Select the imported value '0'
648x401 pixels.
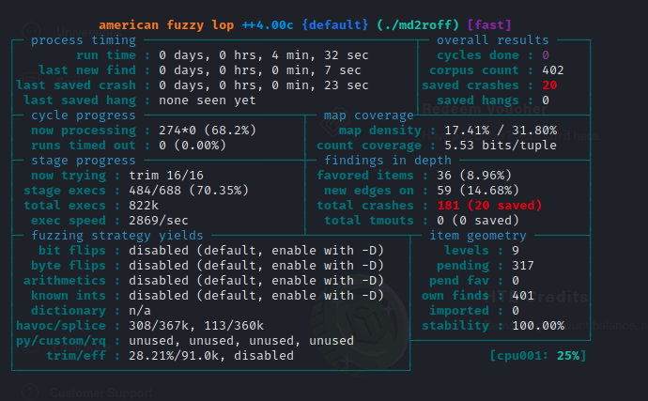(x=516, y=311)
